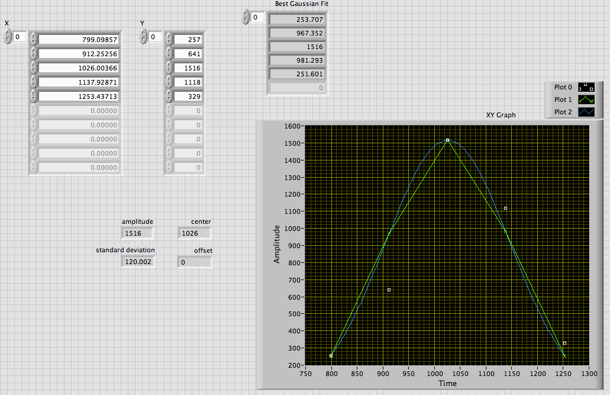This screenshot has height=395, width=610.
Task: Click the stepper beside X value 1026.00366
Action: (x=34, y=68)
